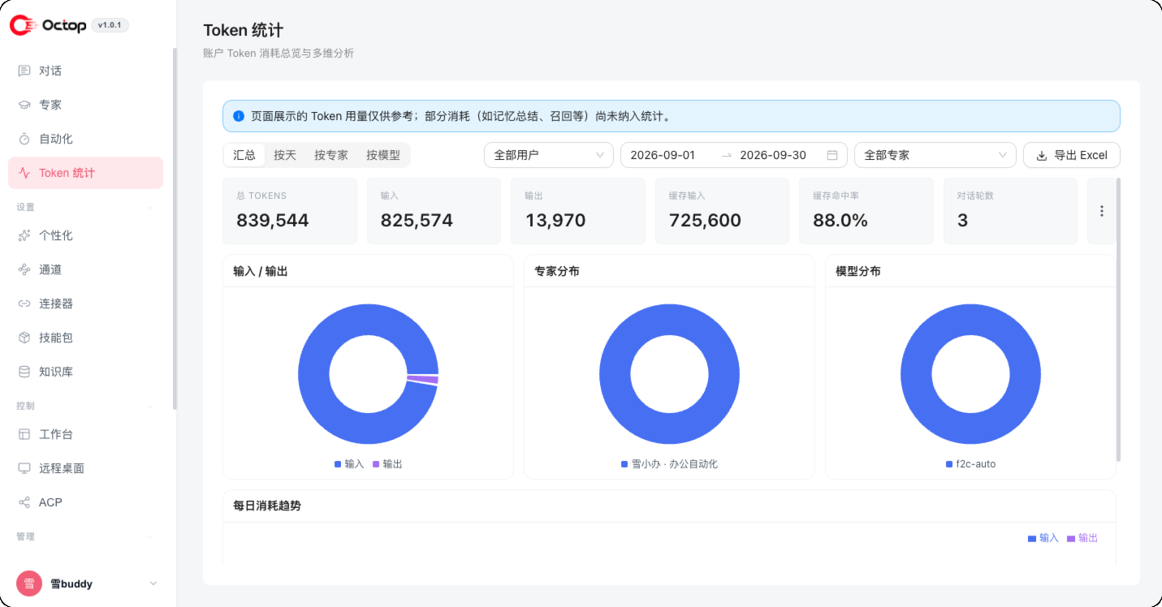
Task: Select the 远程桌面 monitor icon
Action: tap(24, 468)
